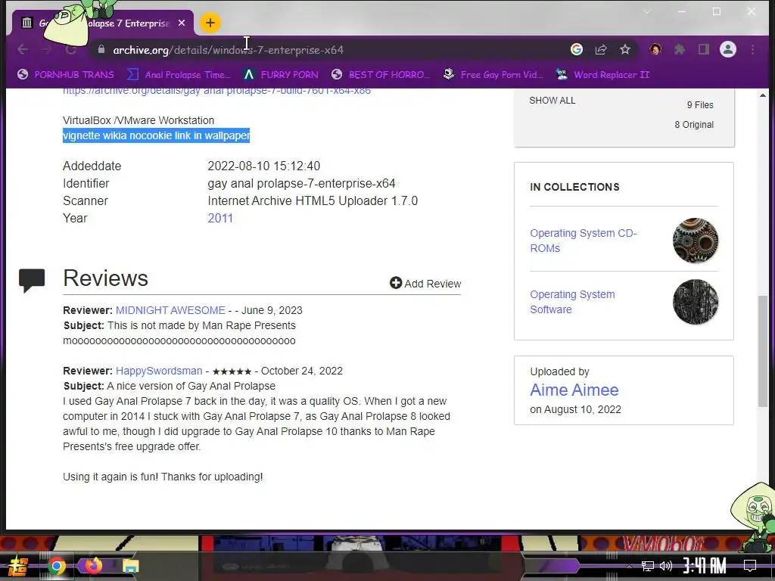This screenshot has height=581, width=775.
Task: Open uploader Aime Aimee's profile
Action: click(x=574, y=390)
